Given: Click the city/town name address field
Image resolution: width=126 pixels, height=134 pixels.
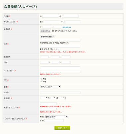Looking at the screenshot, I should coord(60,40).
